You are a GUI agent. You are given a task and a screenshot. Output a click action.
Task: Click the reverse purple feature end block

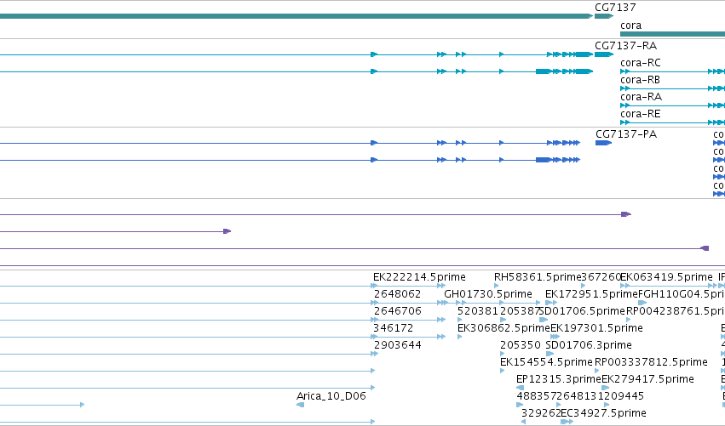[x=705, y=248]
